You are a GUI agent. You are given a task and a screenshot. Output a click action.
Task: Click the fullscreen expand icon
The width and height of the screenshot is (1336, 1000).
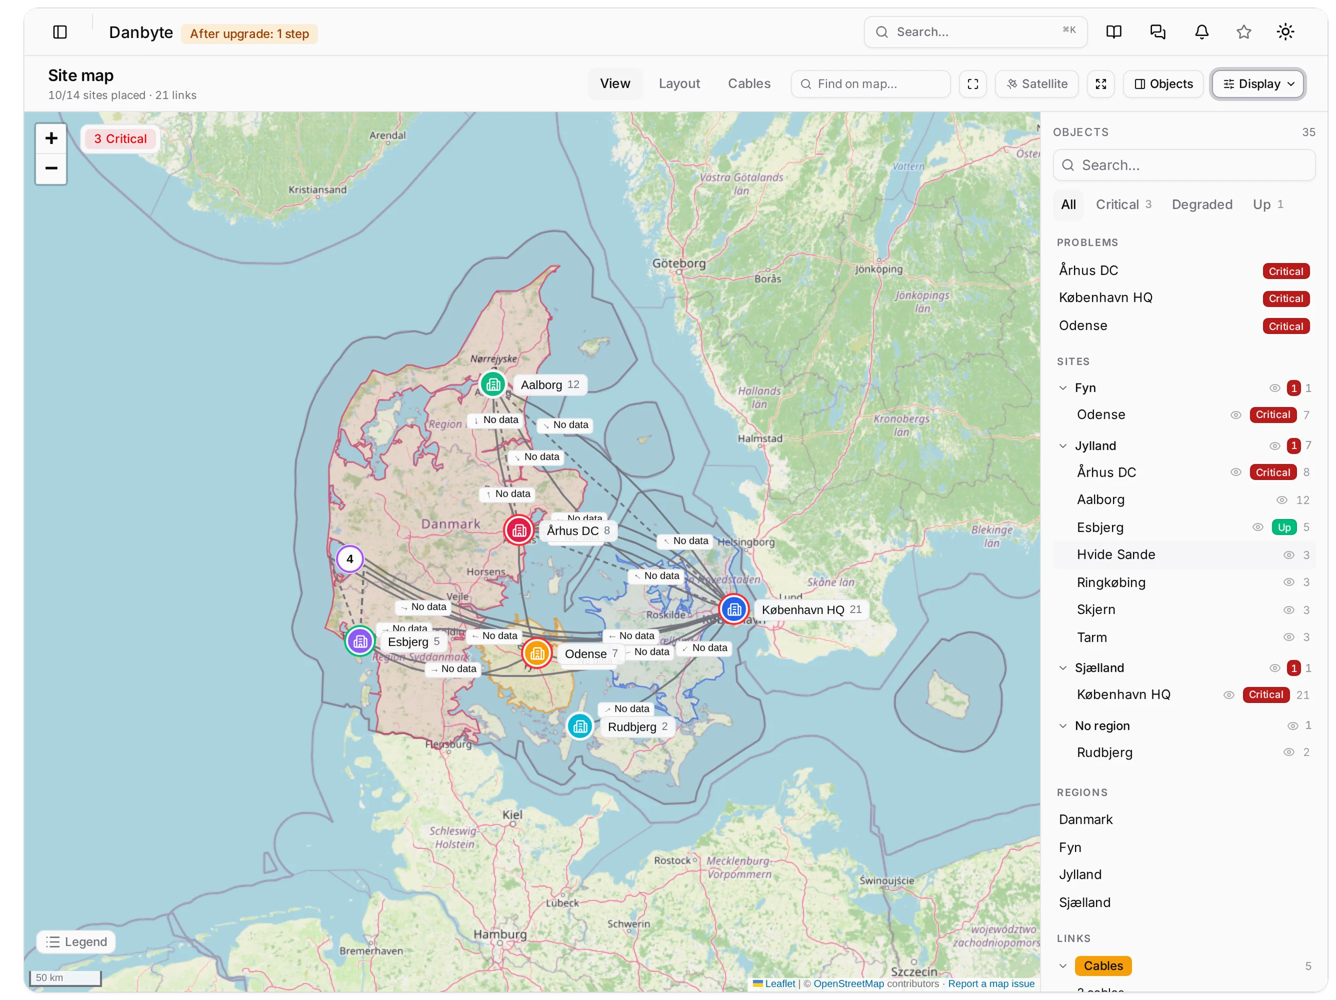click(x=1101, y=84)
